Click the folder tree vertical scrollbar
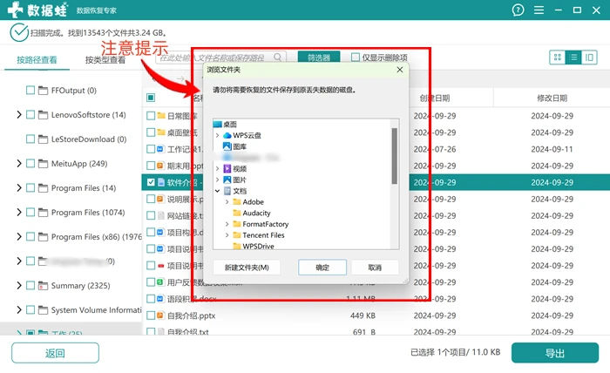610x373 pixels. [x=395, y=156]
